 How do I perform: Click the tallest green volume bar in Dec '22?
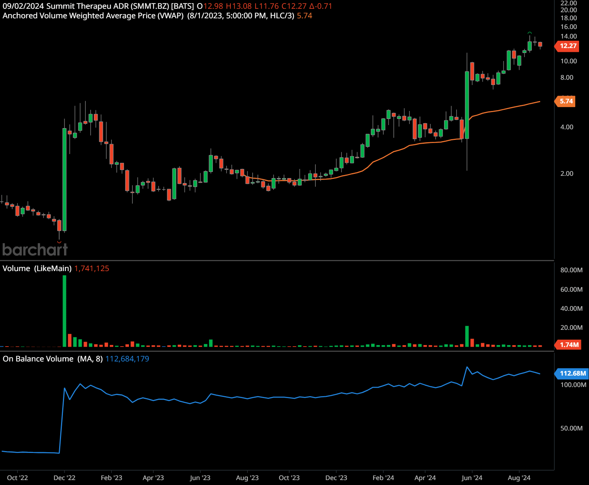pyautogui.click(x=64, y=311)
